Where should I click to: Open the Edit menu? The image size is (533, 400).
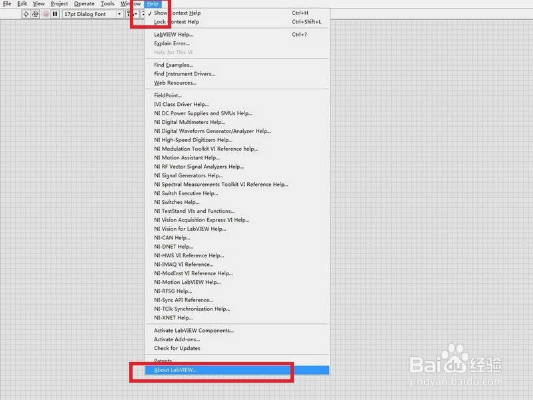coord(22,4)
